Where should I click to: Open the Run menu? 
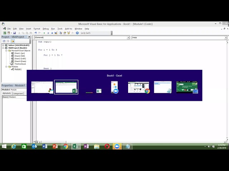[x=53, y=29]
